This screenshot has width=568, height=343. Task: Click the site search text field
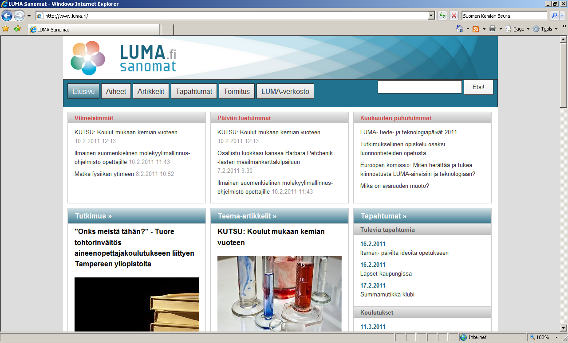[x=420, y=87]
